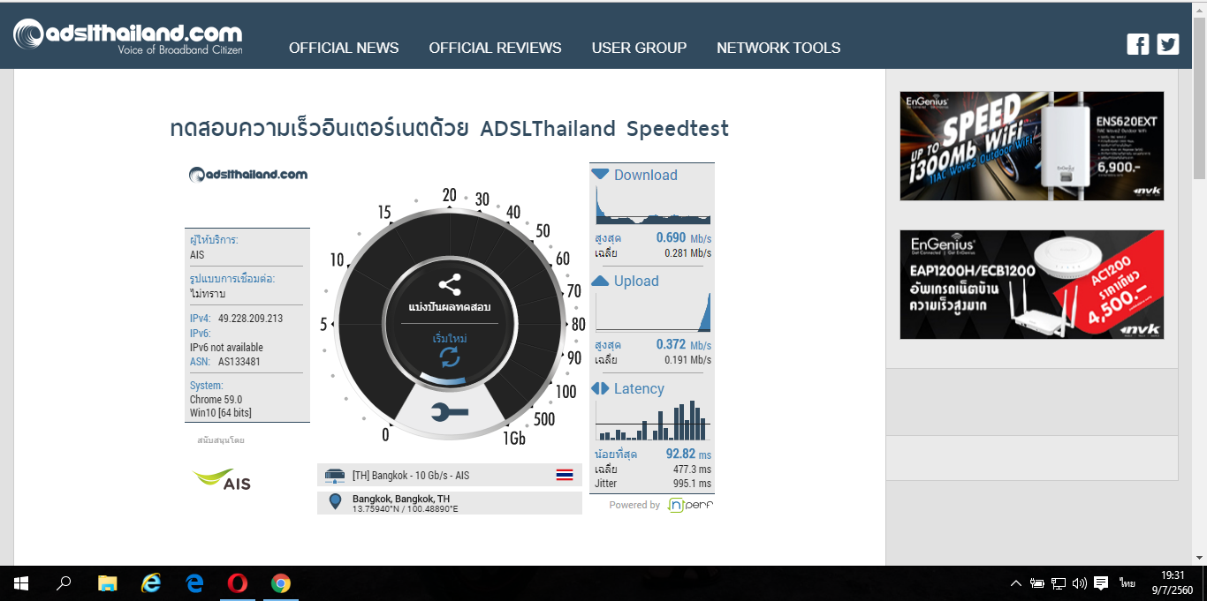Viewport: 1207px width, 601px height.
Task: Click IPv4 address 49.228.209.213
Action: pyautogui.click(x=250, y=319)
